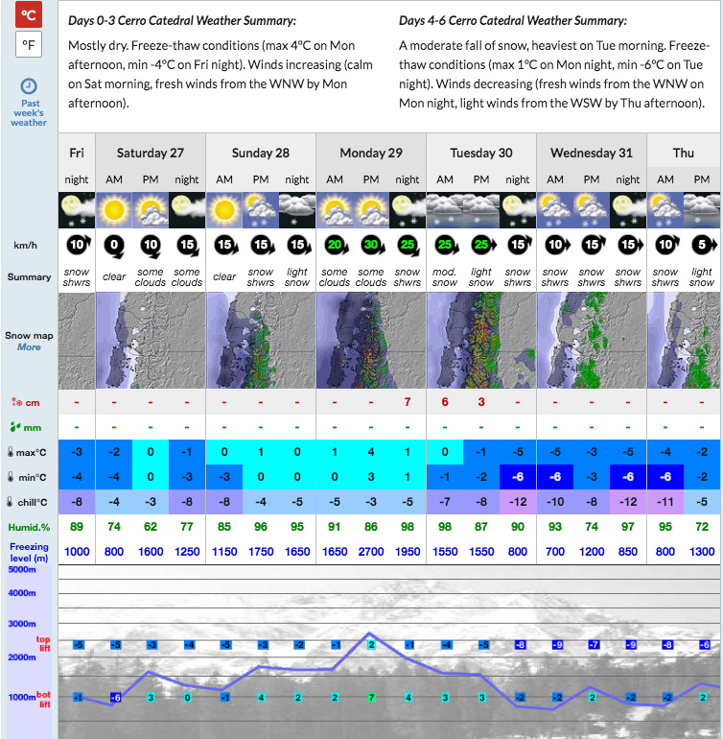Click Saturday 27 PM partly cloudy icon
The image size is (723, 739).
(x=151, y=210)
